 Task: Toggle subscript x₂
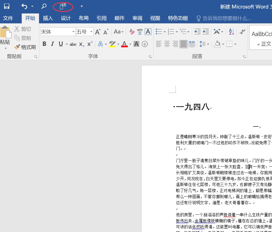point(82,44)
